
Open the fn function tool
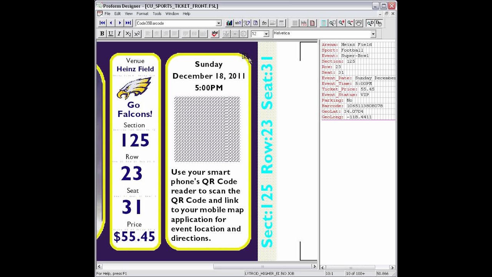[264, 23]
